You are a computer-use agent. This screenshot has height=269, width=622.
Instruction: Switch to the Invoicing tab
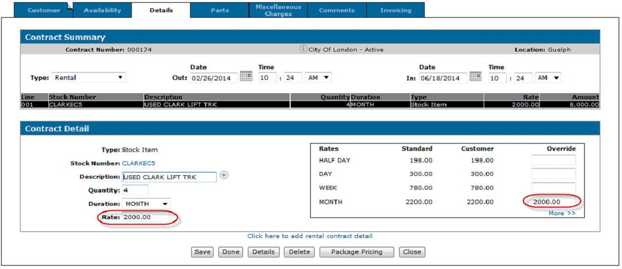click(x=396, y=10)
